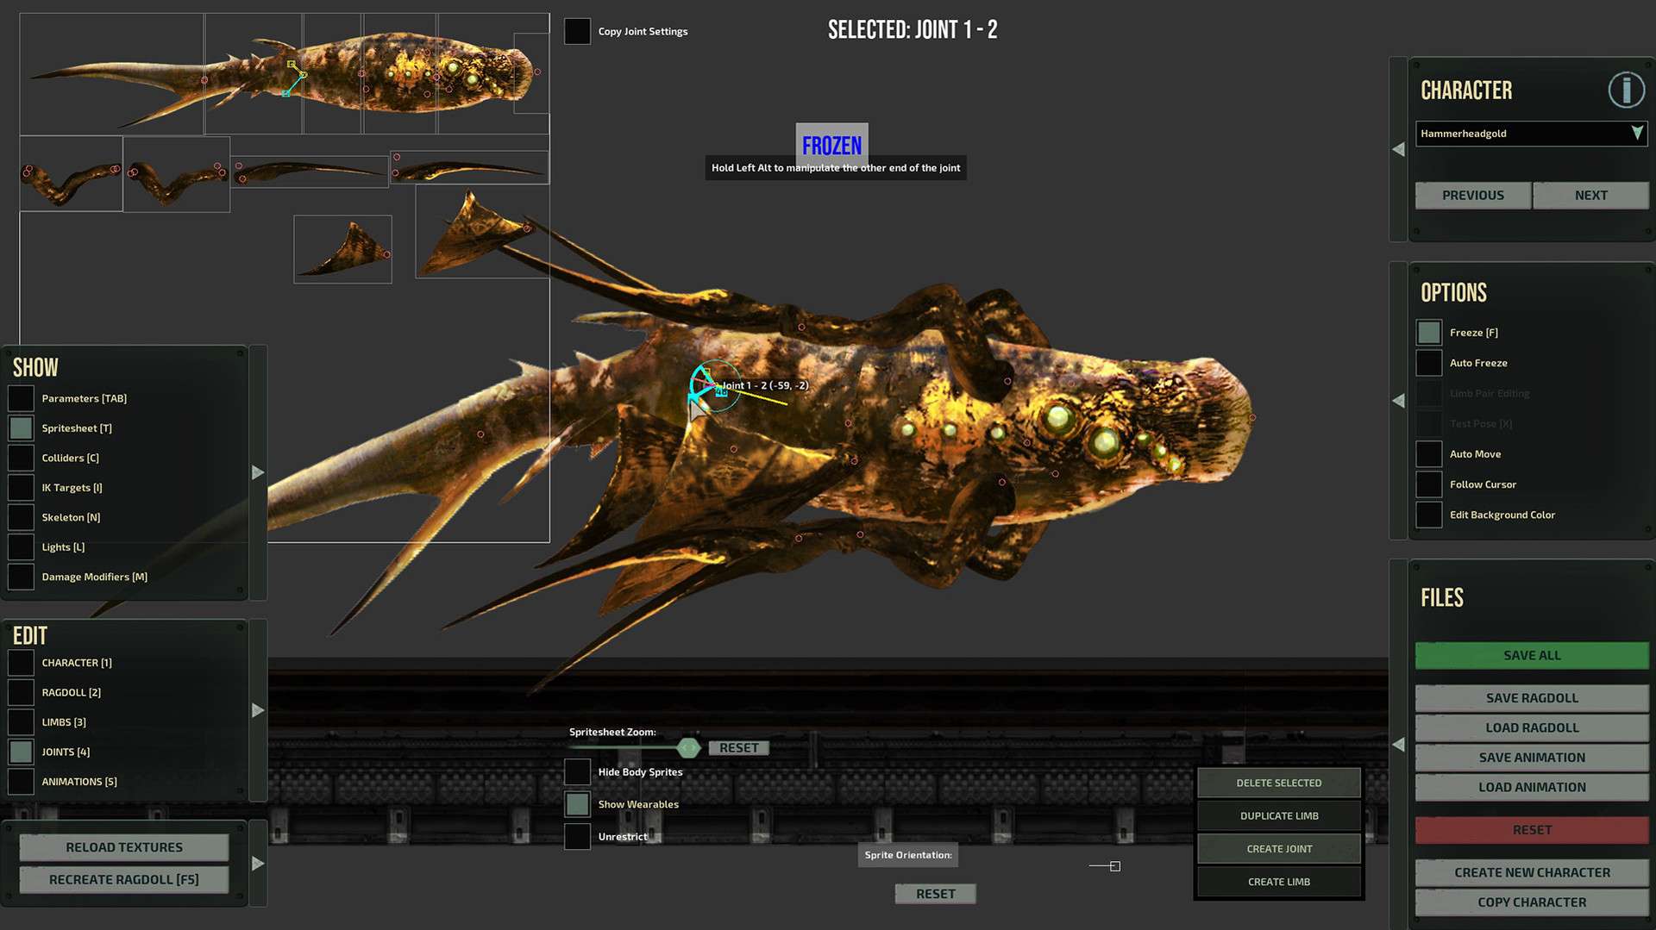The width and height of the screenshot is (1656, 930).
Task: Expand the Edit panel arrow
Action: (258, 710)
